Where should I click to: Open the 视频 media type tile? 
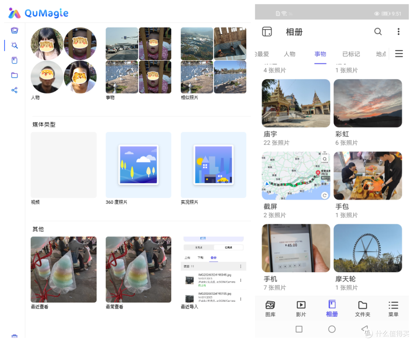63,165
